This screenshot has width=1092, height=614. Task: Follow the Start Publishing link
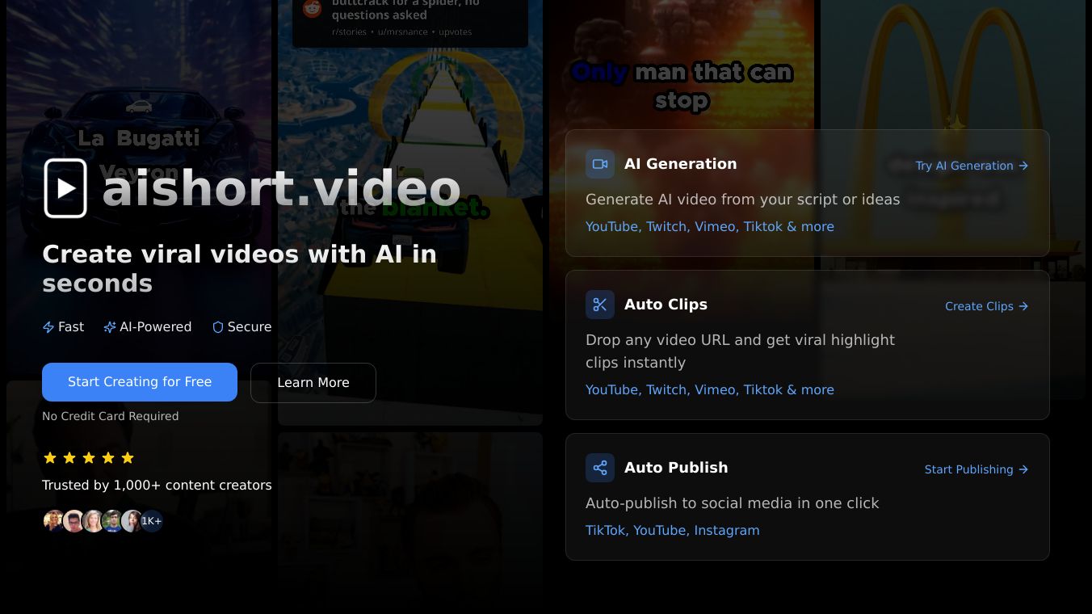pos(976,469)
